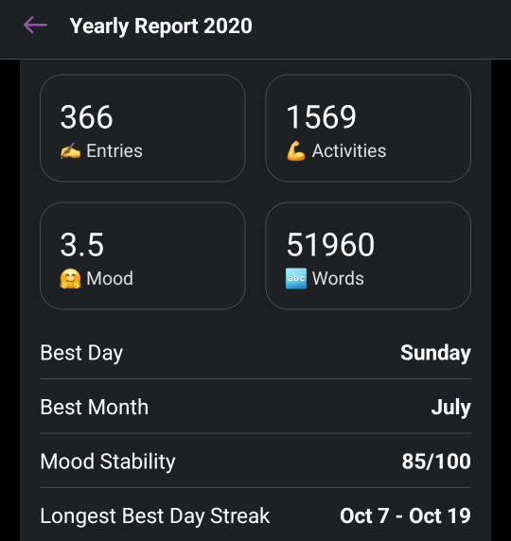Click the Yearly Report 2020 title
Image resolution: width=511 pixels, height=541 pixels.
161,26
